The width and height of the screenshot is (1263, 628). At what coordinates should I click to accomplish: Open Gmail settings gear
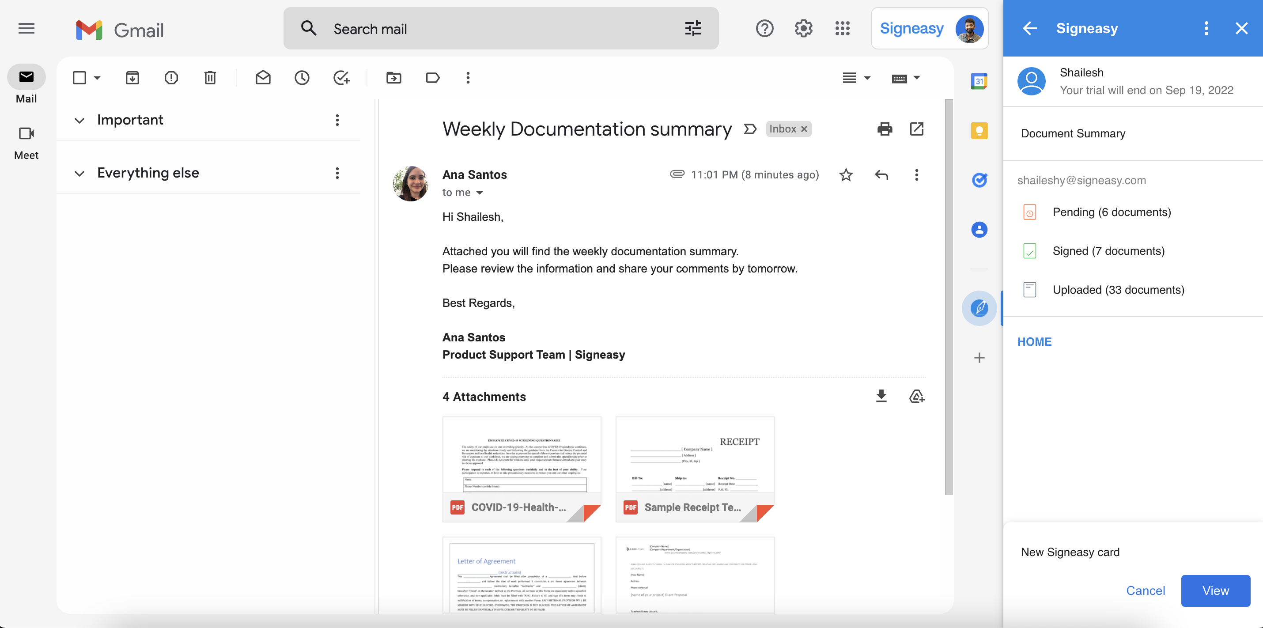tap(803, 28)
